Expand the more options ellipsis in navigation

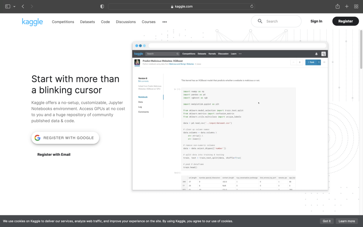coord(164,22)
